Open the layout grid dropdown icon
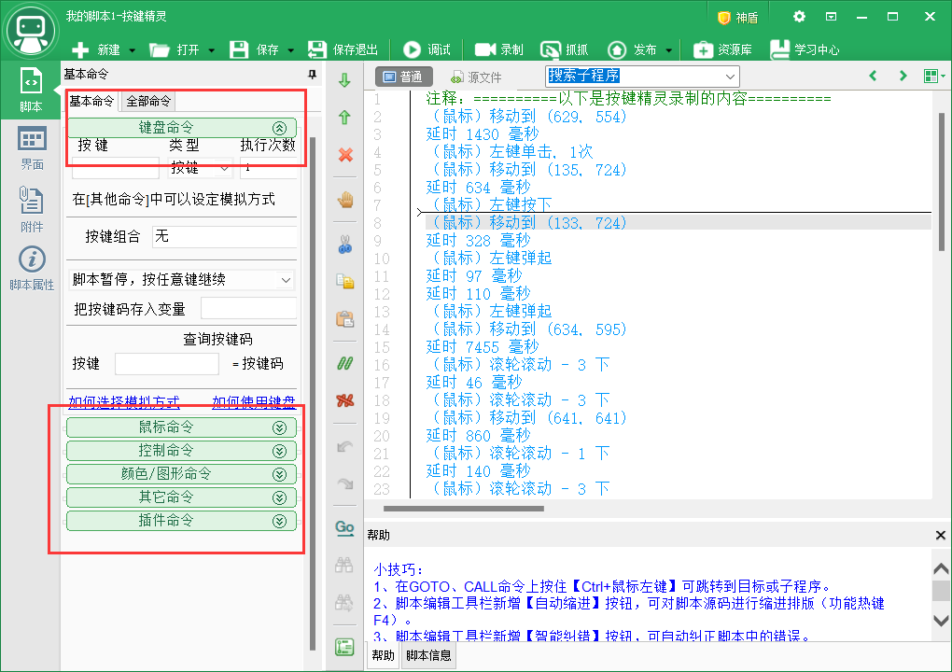 (x=933, y=76)
